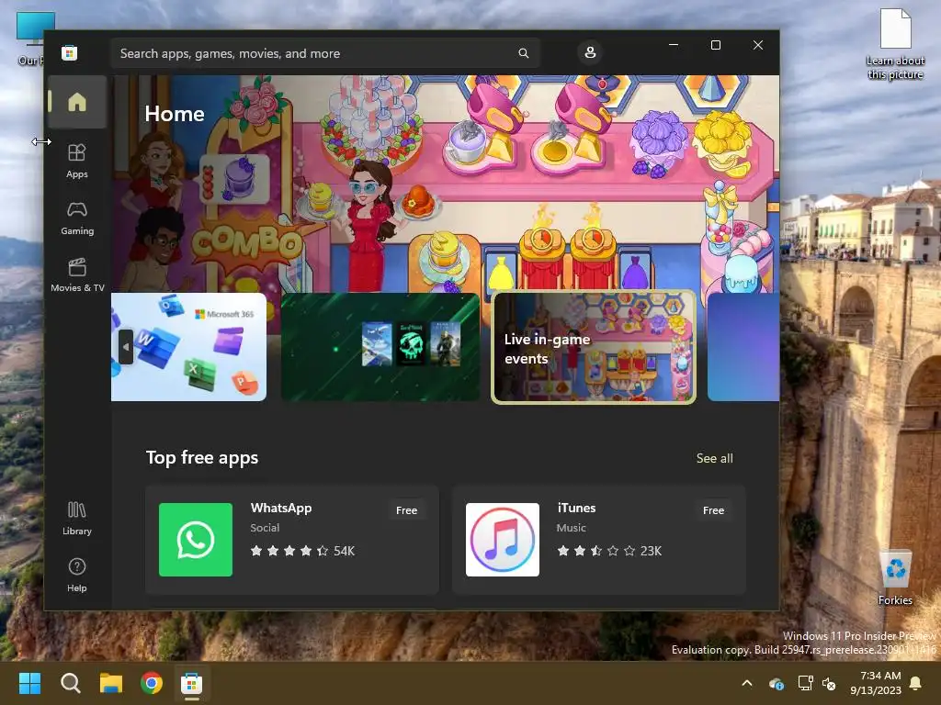Open the Windows Start menu

coord(29,683)
